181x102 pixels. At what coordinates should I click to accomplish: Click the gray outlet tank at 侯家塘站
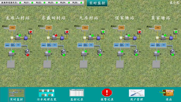pos(120,64)
